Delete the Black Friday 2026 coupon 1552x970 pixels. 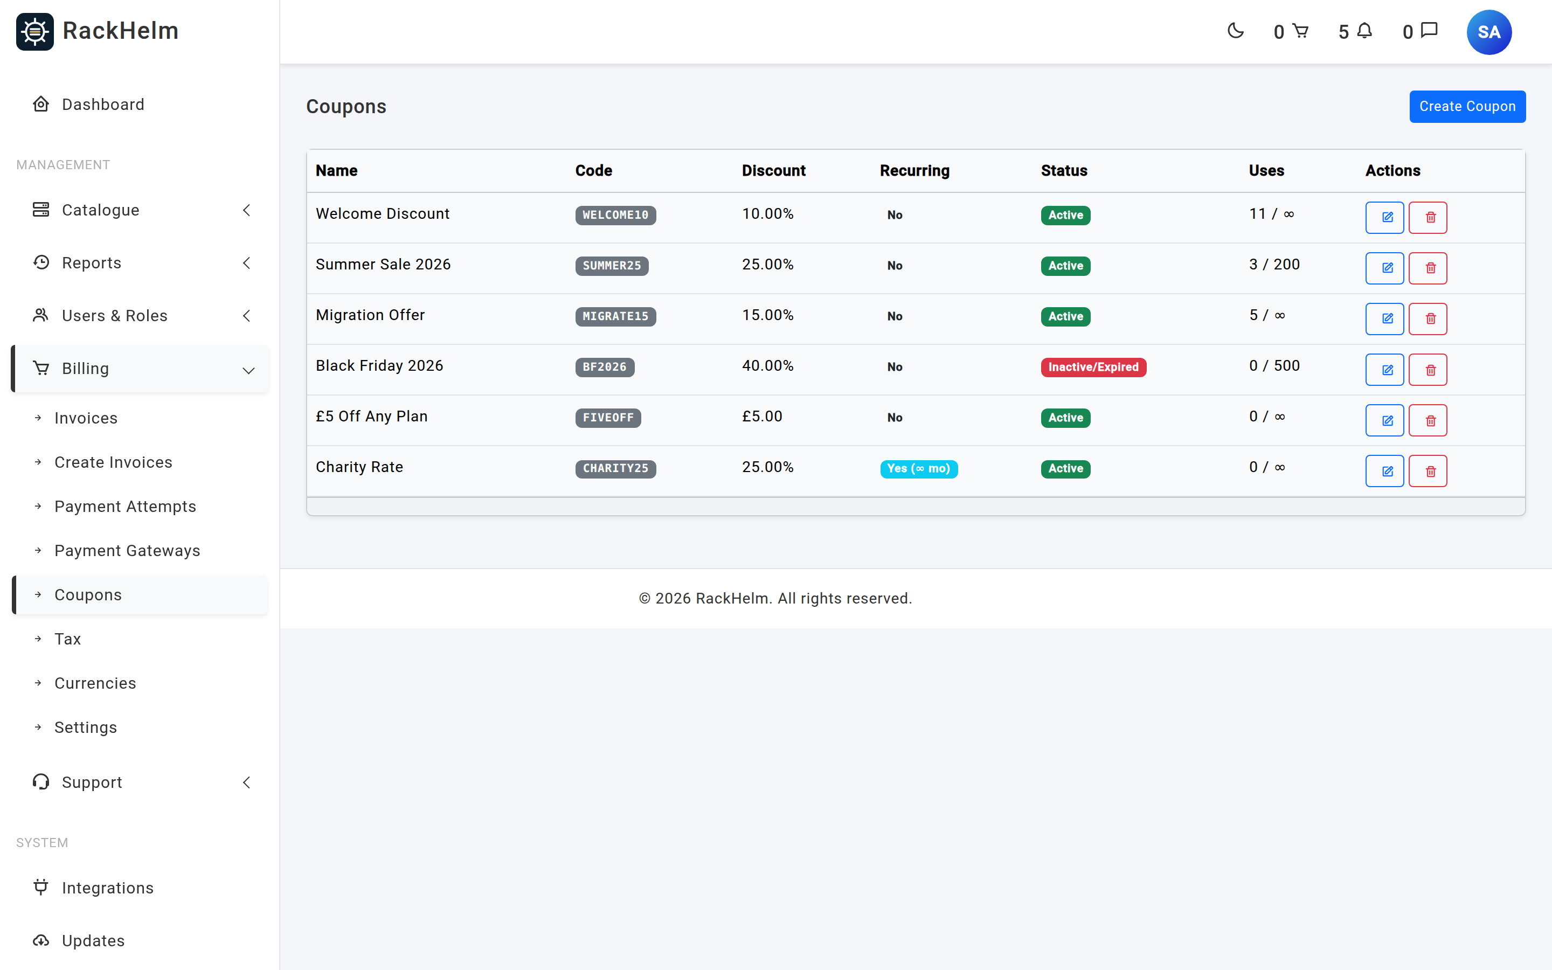click(x=1428, y=370)
